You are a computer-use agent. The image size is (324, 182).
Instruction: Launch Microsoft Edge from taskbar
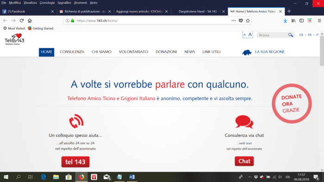[x=44, y=177]
